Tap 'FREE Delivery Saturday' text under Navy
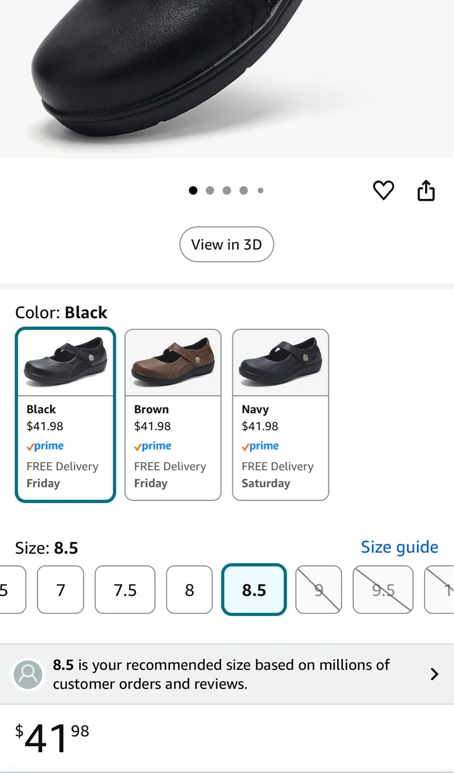 point(278,475)
